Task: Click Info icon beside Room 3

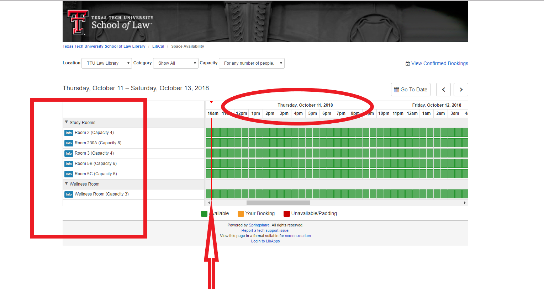Action: pyautogui.click(x=69, y=154)
